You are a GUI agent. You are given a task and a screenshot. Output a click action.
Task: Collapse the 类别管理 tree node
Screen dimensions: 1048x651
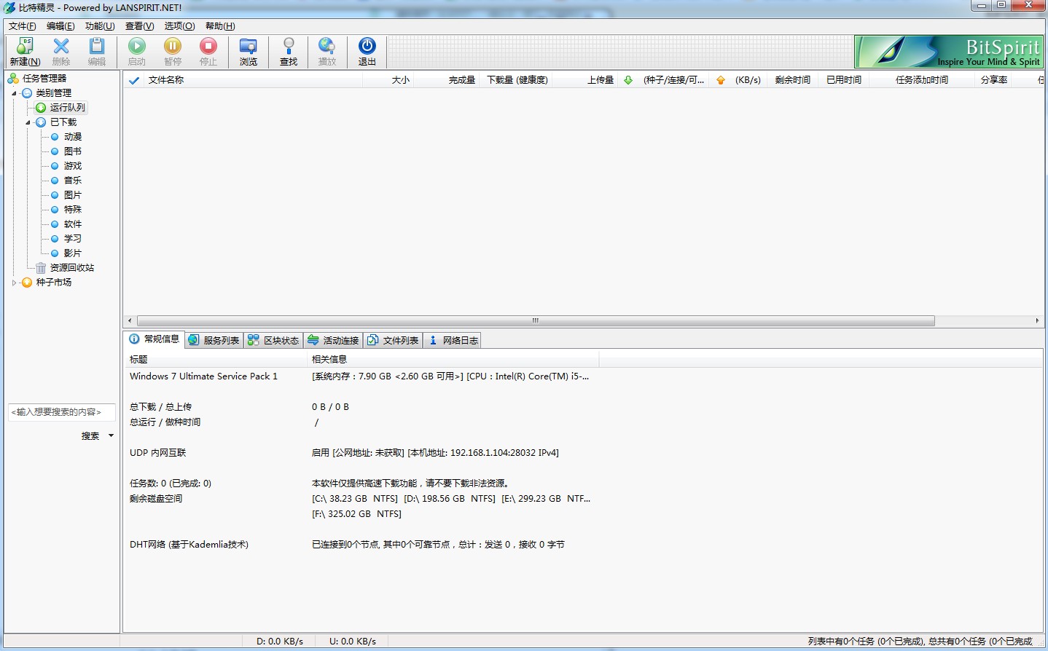pos(14,93)
